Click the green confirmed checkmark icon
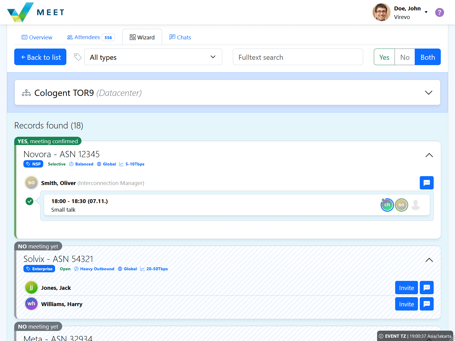Image resolution: width=455 pixels, height=341 pixels. 29,201
